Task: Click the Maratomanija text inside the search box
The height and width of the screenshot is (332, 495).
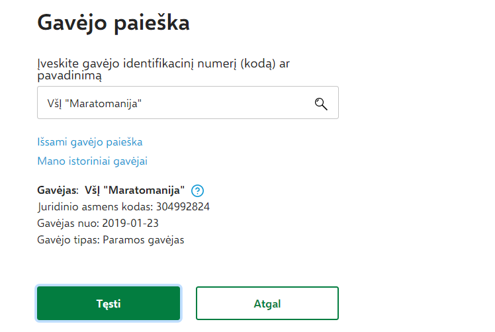Action: [103, 104]
